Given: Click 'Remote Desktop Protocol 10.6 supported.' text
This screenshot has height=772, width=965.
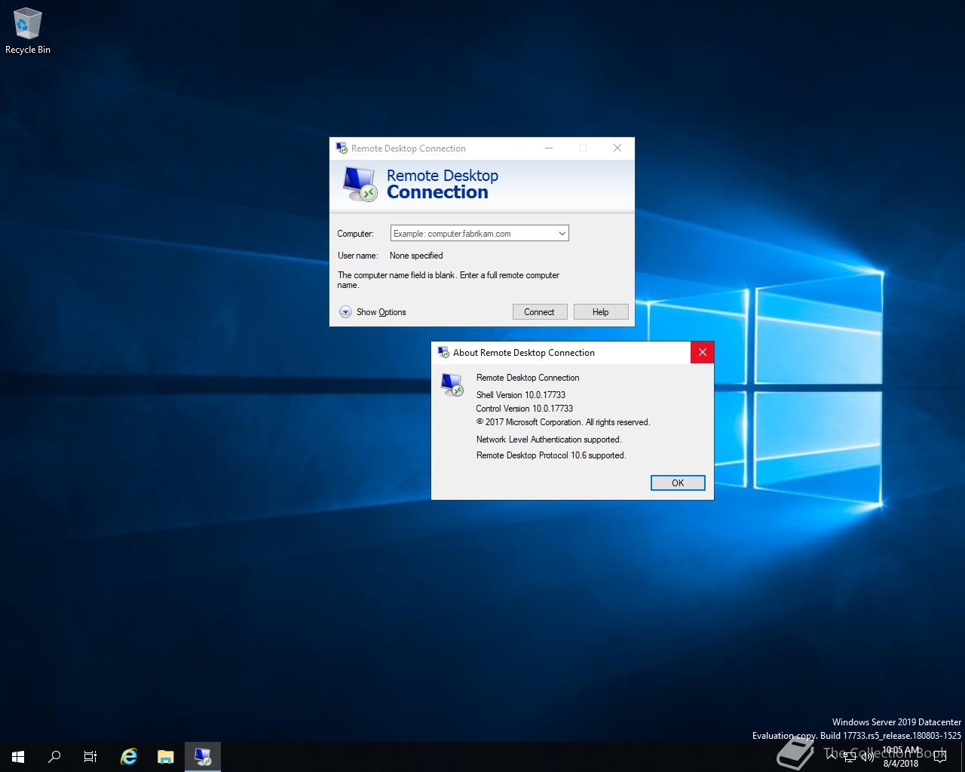Looking at the screenshot, I should (x=551, y=455).
